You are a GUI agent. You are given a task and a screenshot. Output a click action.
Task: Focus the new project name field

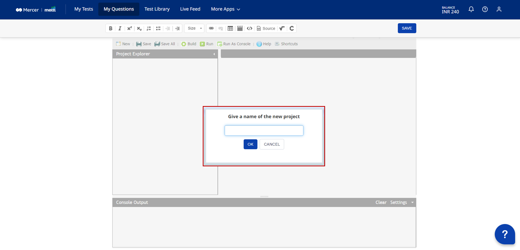pyautogui.click(x=264, y=130)
